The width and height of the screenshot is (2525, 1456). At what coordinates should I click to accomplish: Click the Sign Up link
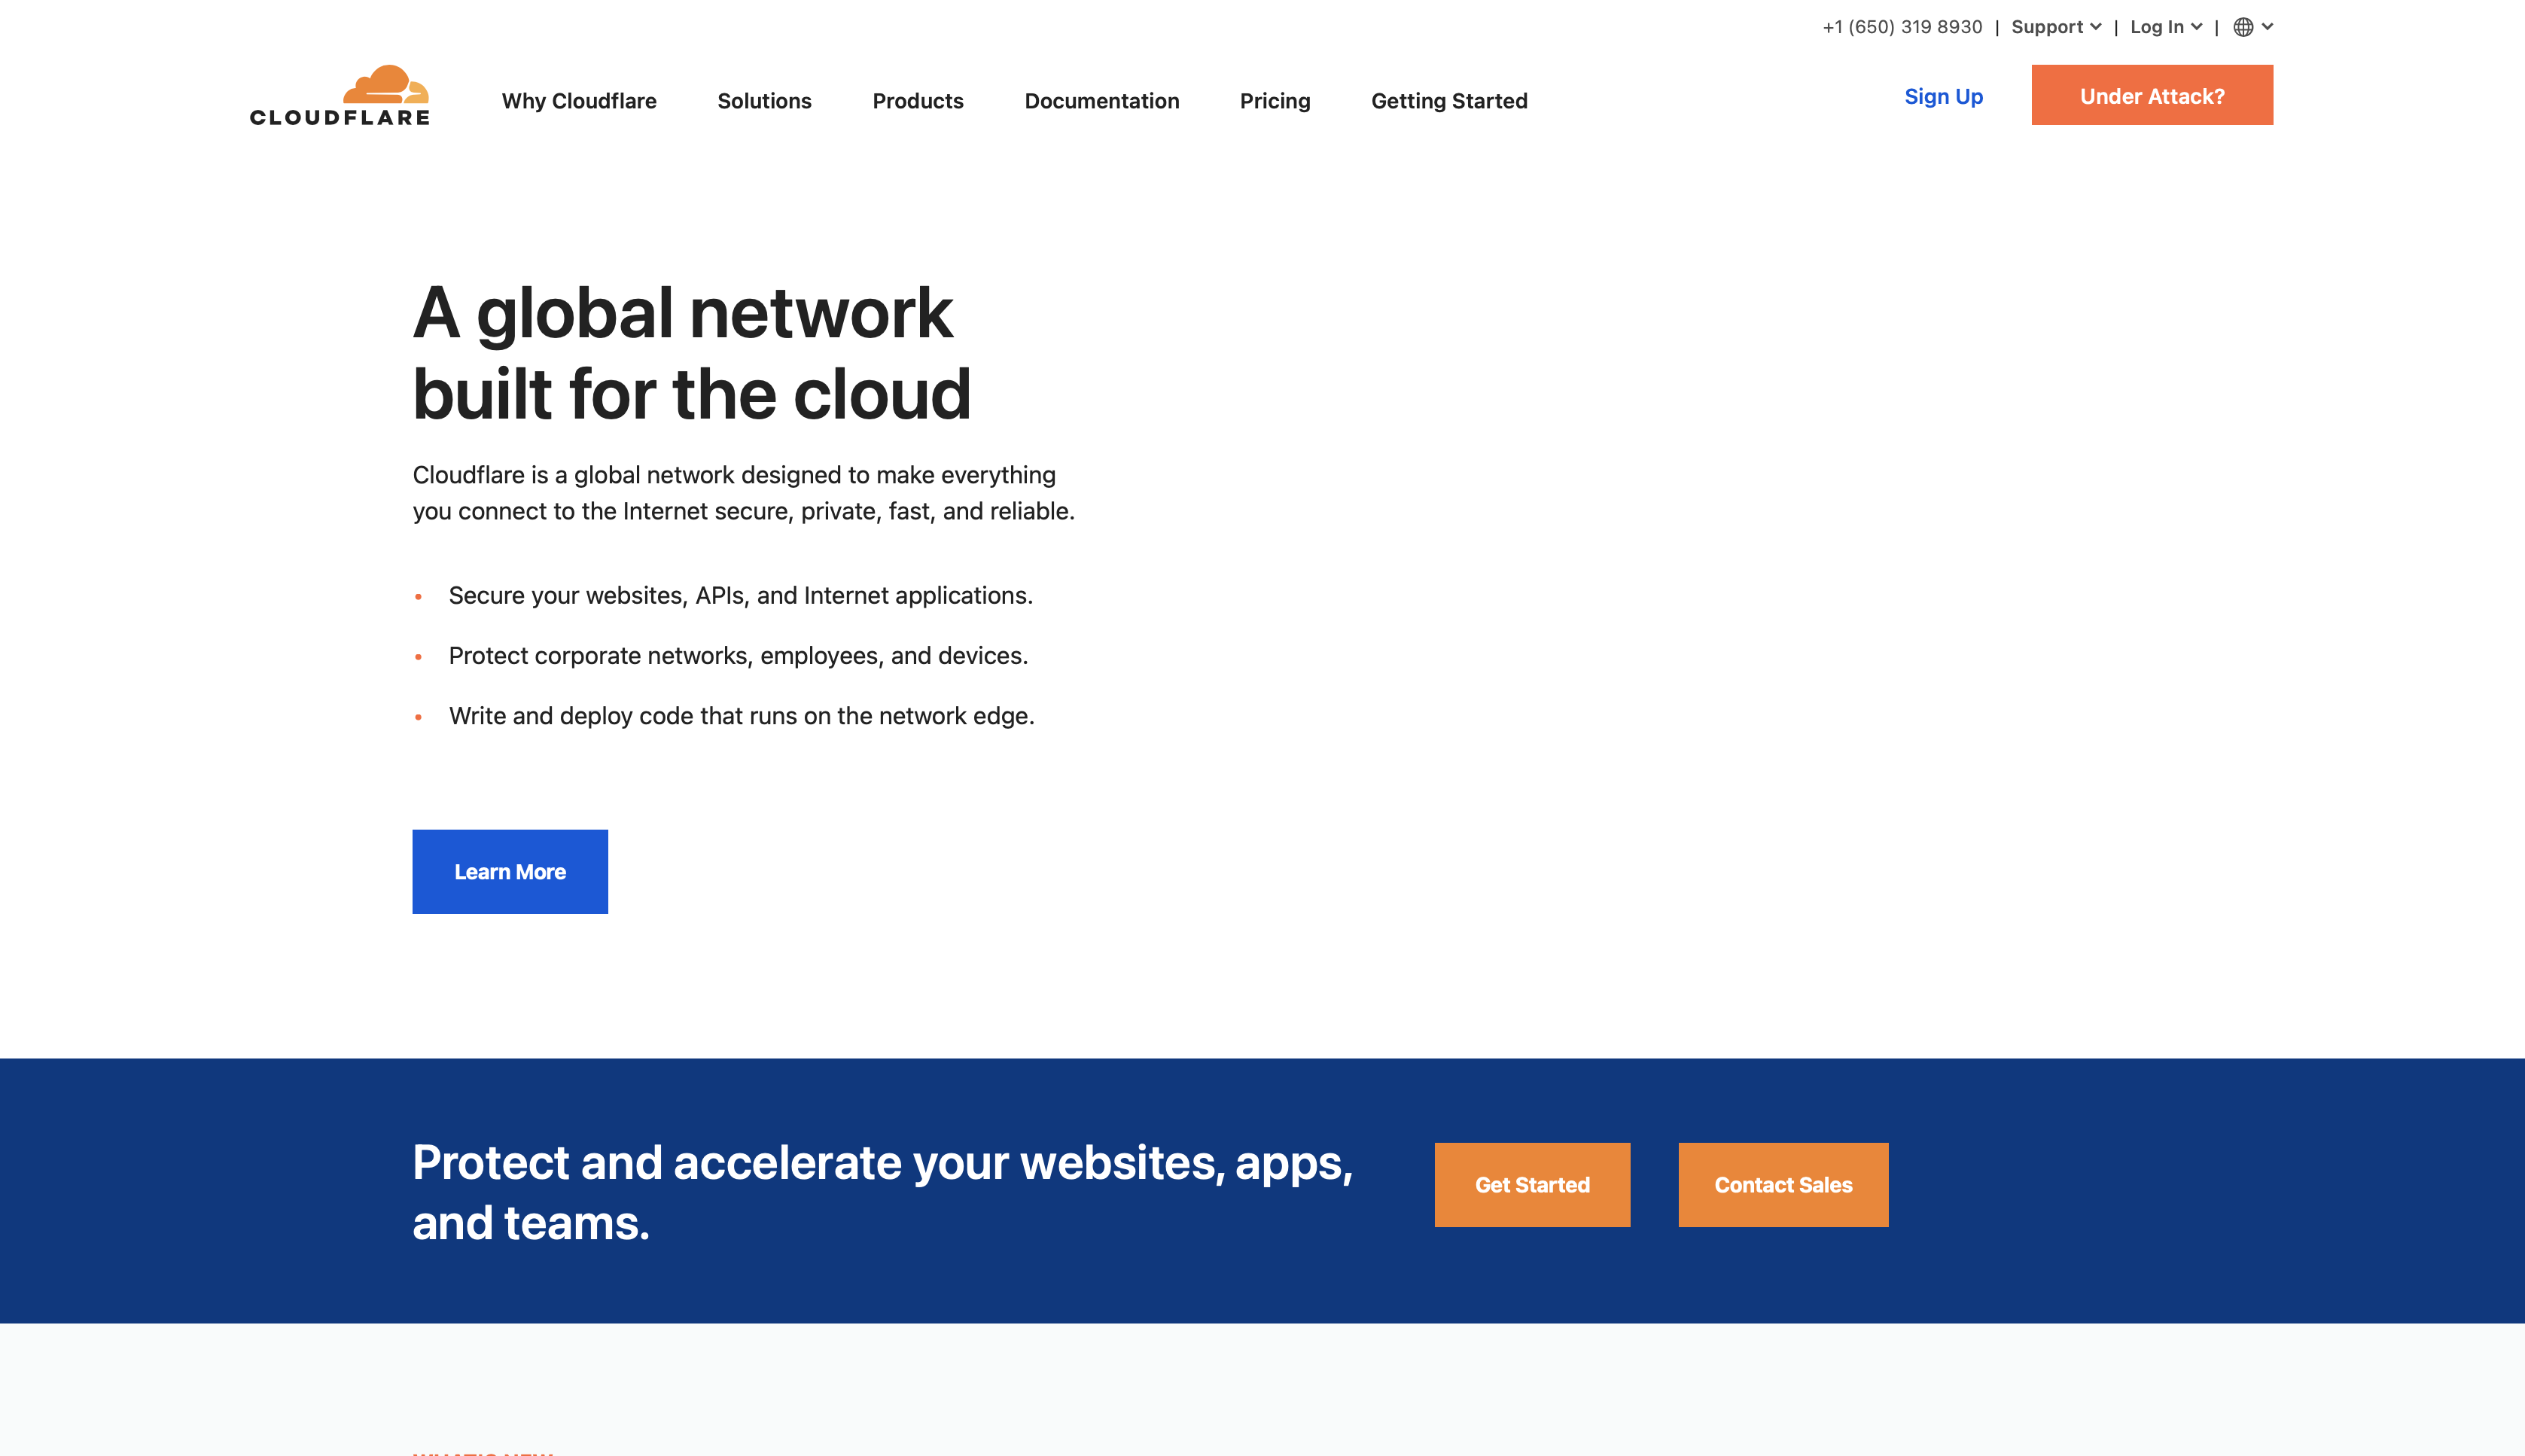[x=1944, y=96]
